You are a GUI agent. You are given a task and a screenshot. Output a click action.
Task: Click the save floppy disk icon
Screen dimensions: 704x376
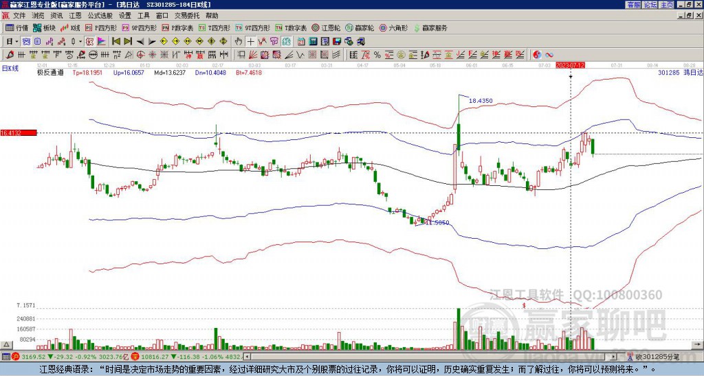pyautogui.click(x=337, y=42)
